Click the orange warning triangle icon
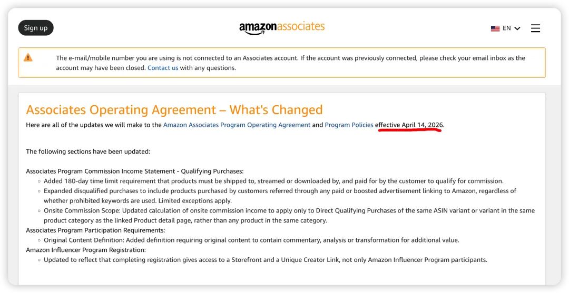 [28, 57]
